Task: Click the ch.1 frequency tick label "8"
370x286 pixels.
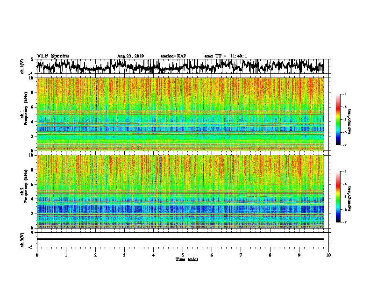Action: tap(33, 93)
